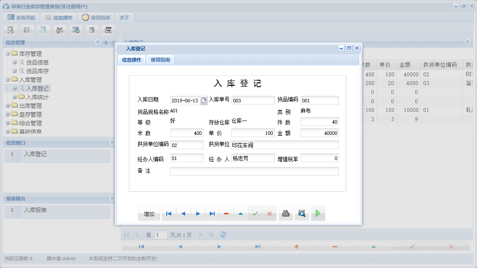Cancel editing with the red X icon
The width and height of the screenshot is (477, 268).
[269, 213]
